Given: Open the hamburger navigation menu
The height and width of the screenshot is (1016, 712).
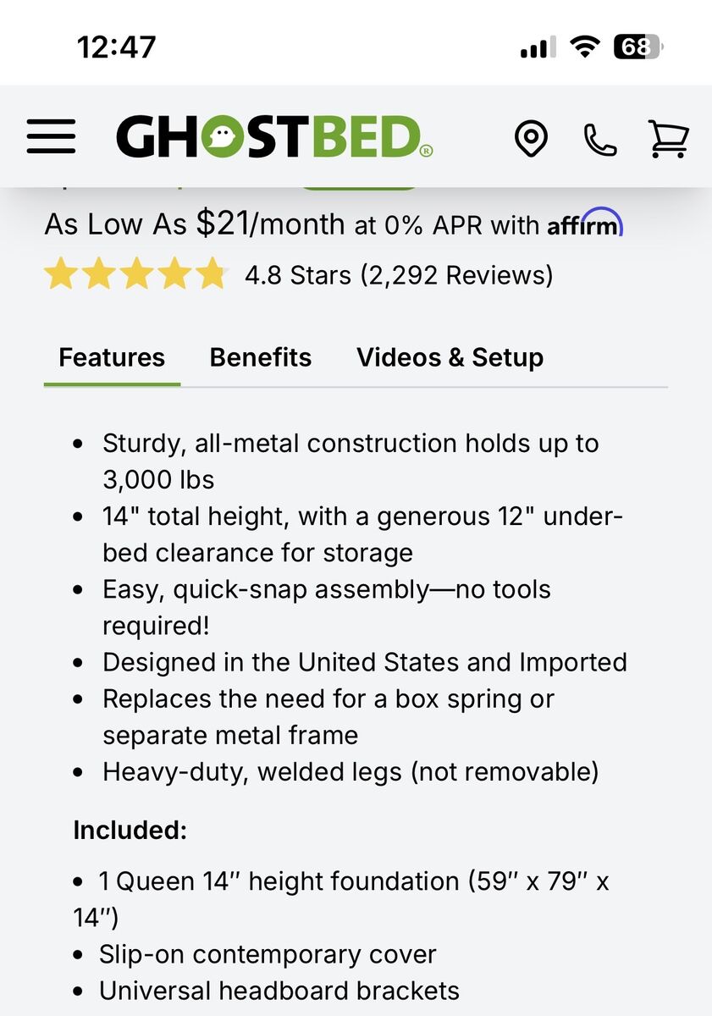Looking at the screenshot, I should [x=51, y=136].
